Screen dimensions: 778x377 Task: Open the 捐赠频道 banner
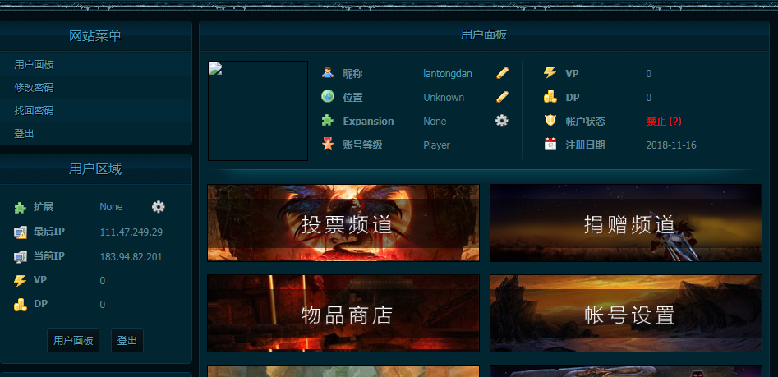pos(626,223)
